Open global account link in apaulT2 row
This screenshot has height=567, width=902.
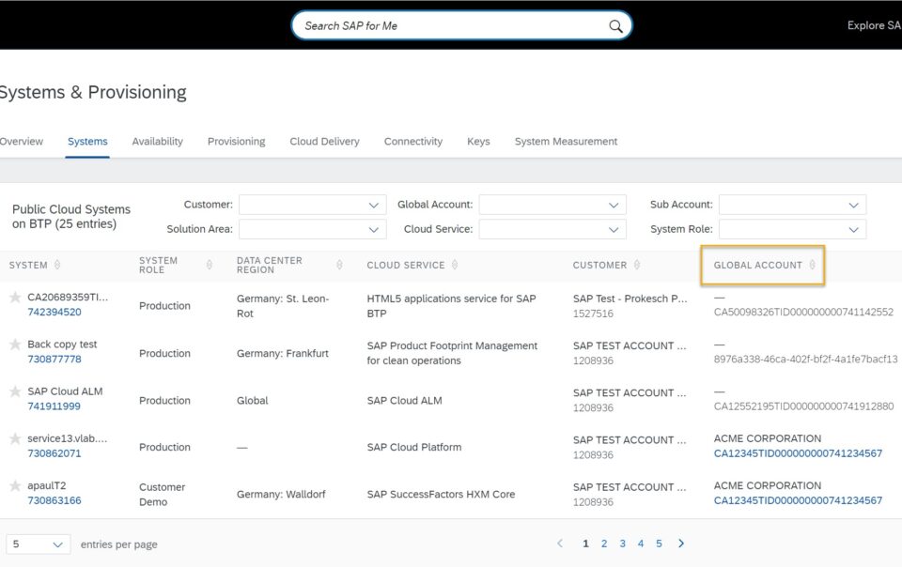[798, 500]
